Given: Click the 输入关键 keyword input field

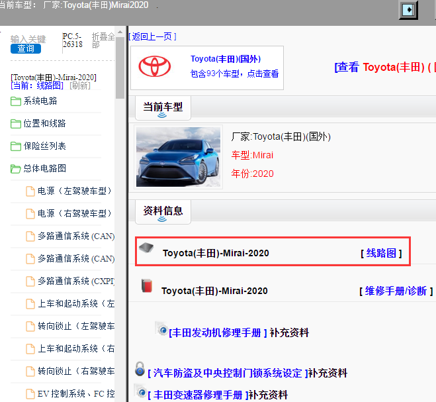Looking at the screenshot, I should (x=28, y=39).
